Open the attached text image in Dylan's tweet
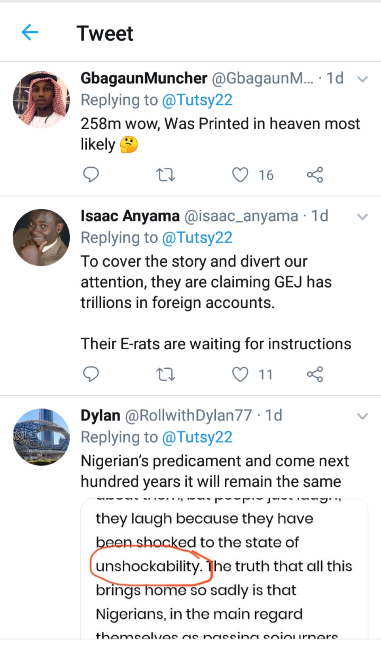The width and height of the screenshot is (381, 647). point(224,567)
